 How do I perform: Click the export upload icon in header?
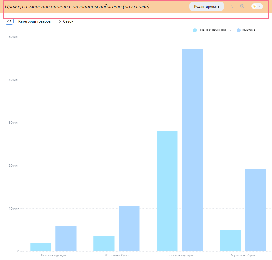pyautogui.click(x=231, y=6)
